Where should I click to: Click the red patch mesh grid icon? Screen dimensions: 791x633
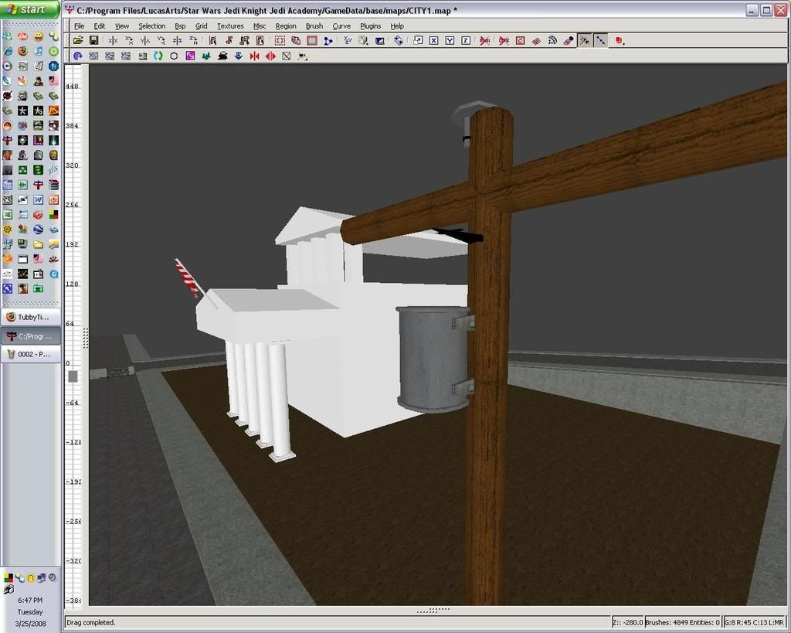tap(536, 40)
